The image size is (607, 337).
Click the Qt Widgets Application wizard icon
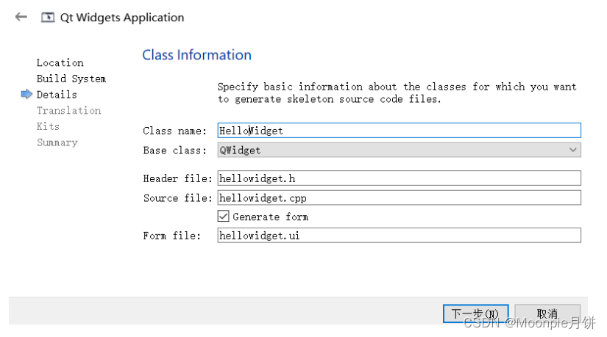coord(48,18)
